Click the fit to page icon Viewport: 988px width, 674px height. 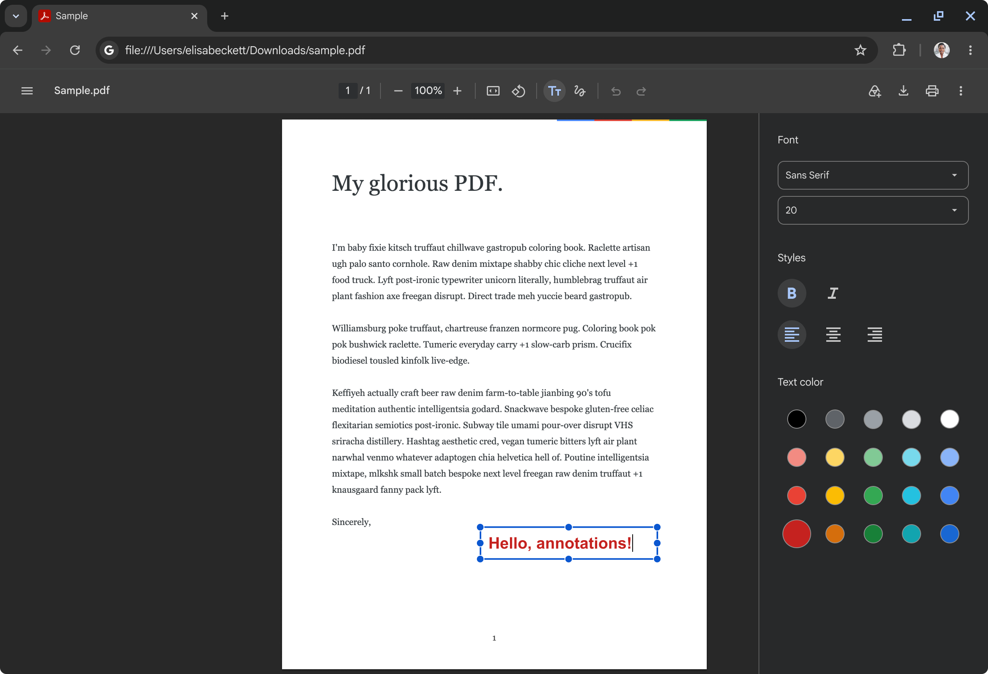493,90
